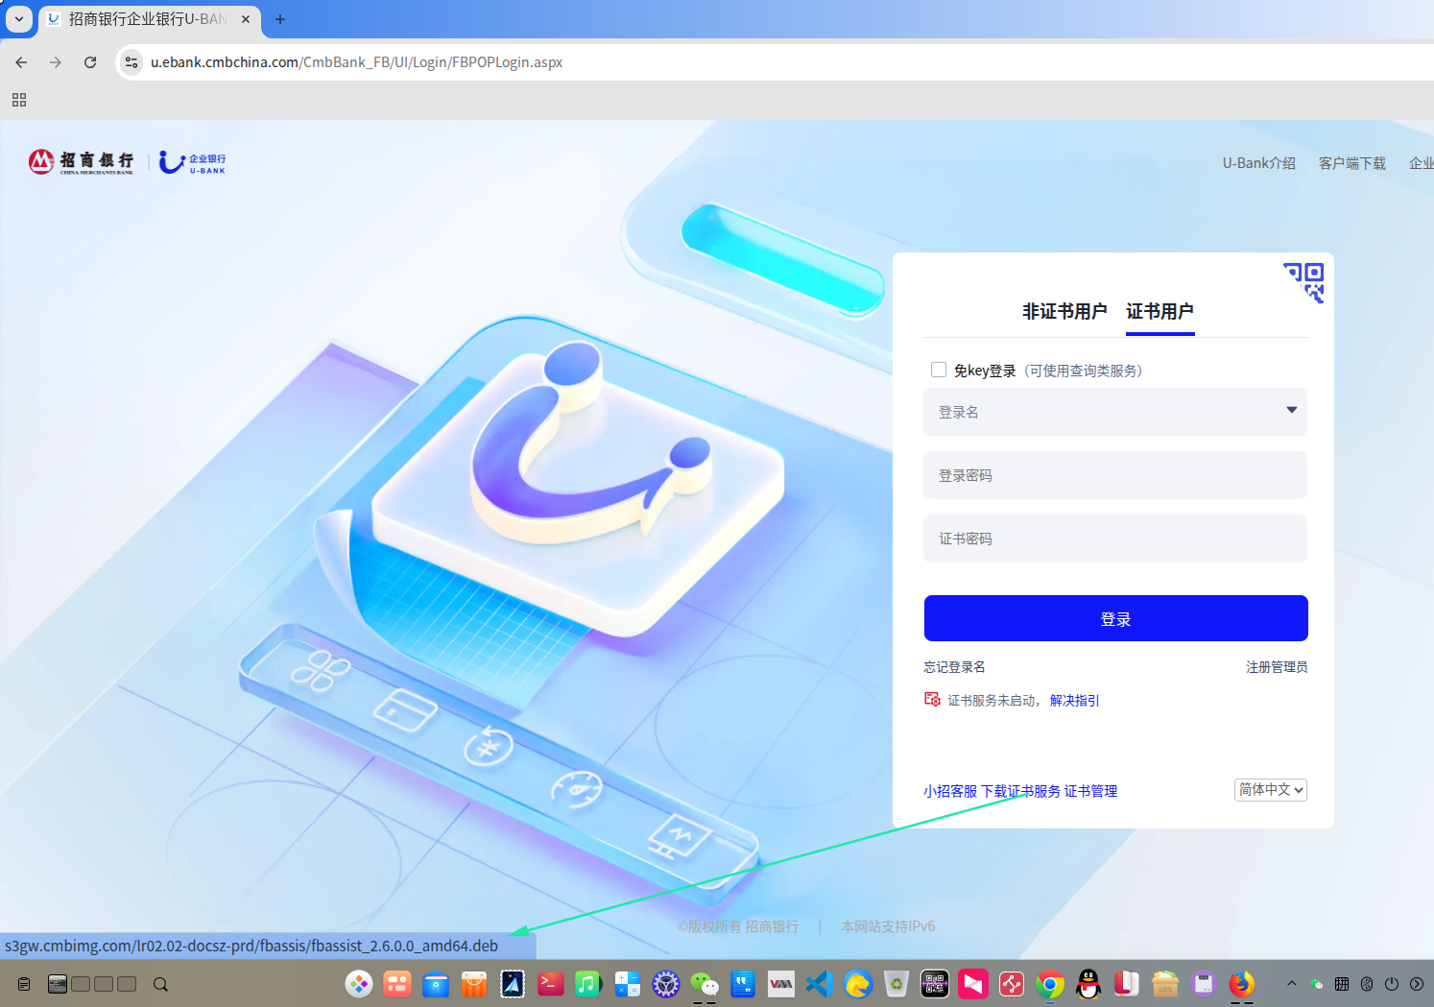Open the apps grid in bookmarks bar

tap(19, 100)
